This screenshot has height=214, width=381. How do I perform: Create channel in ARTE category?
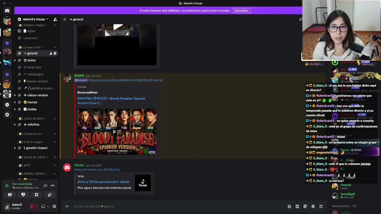pos(55,166)
